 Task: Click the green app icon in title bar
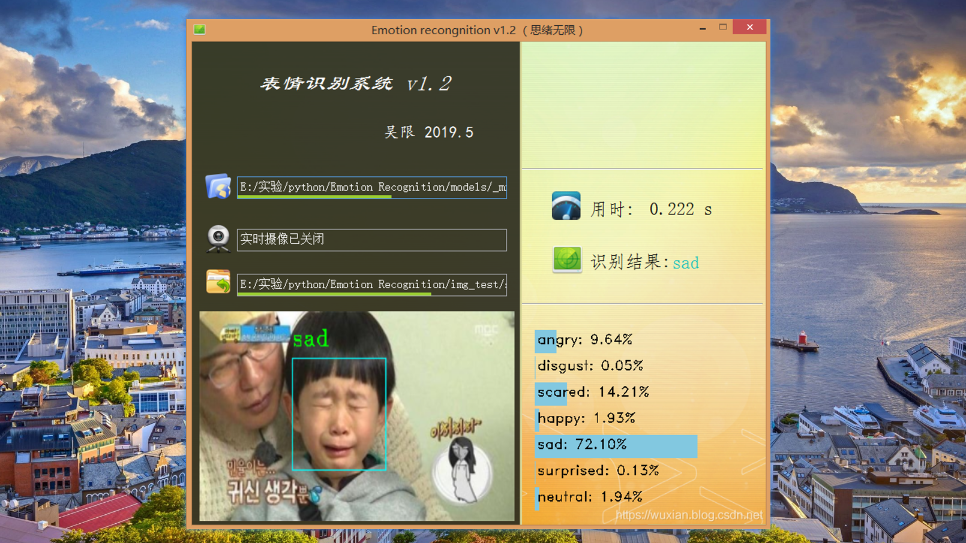[x=200, y=29]
